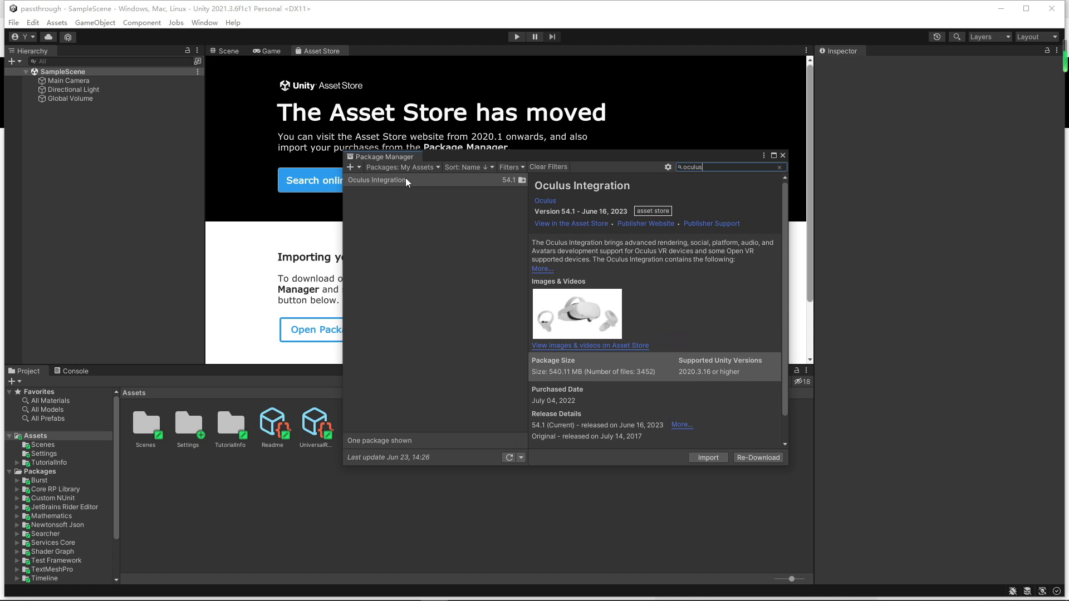Select Directional Light in Hierarchy
The height and width of the screenshot is (601, 1069).
pyautogui.click(x=73, y=90)
